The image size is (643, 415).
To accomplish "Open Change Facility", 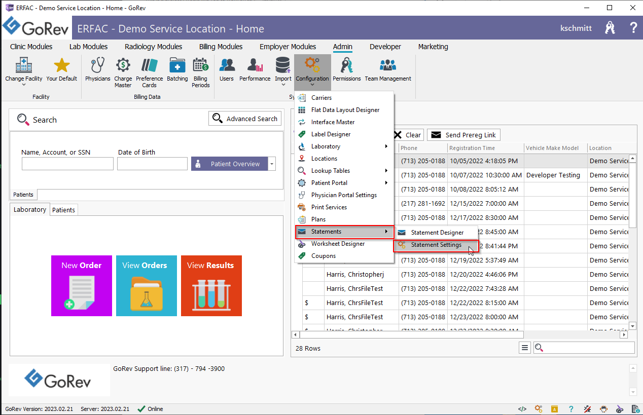I will [23, 70].
